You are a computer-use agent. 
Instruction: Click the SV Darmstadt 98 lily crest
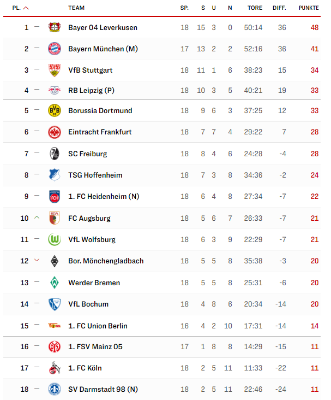point(54,389)
